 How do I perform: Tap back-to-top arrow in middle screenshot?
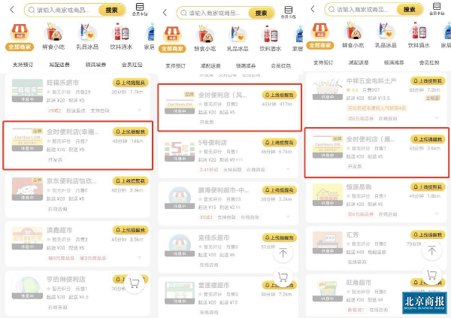(x=283, y=253)
